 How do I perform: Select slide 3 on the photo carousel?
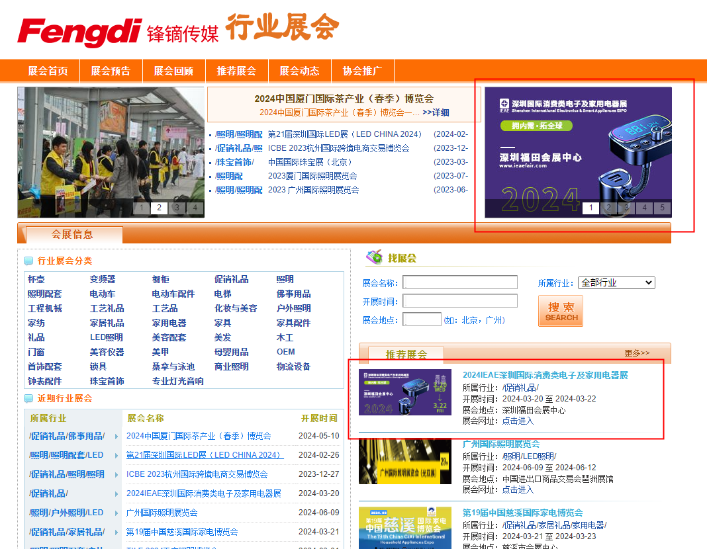pyautogui.click(x=177, y=208)
